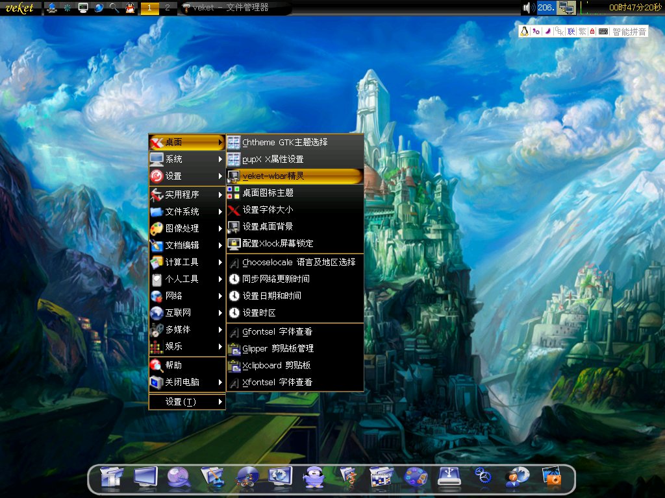Click the 智能拼音 input method name
The width and height of the screenshot is (665, 498).
coord(629,32)
